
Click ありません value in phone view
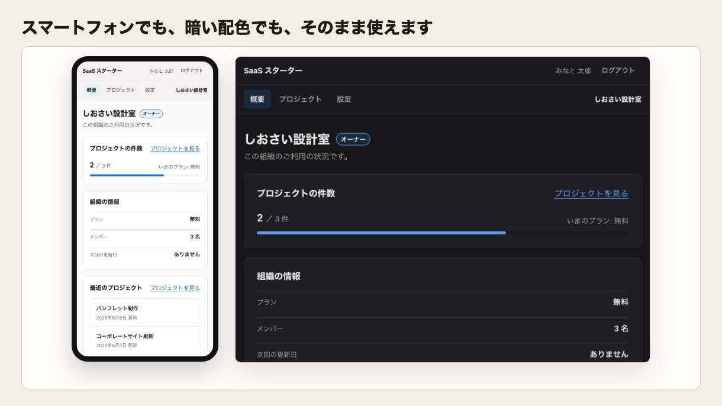coord(187,254)
